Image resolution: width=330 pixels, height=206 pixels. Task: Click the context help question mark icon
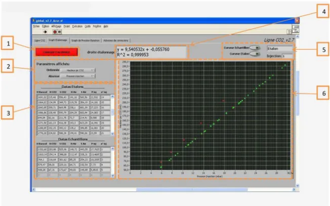(289, 32)
